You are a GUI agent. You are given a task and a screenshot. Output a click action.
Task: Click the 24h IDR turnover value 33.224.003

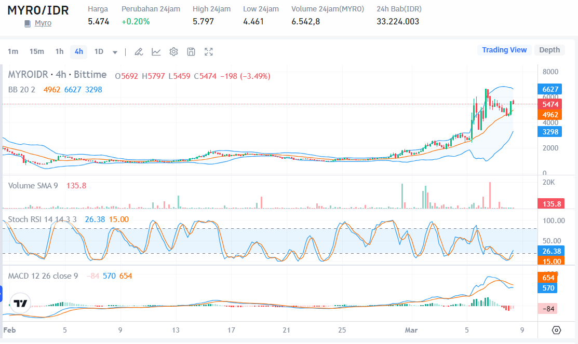(398, 22)
